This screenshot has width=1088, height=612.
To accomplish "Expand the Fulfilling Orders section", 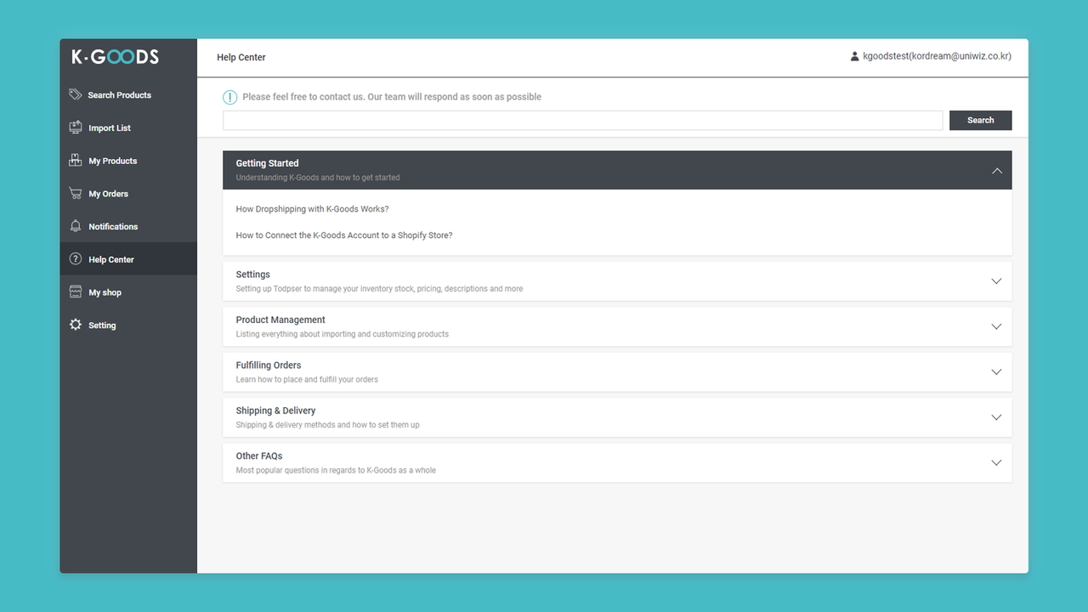I will tap(995, 371).
